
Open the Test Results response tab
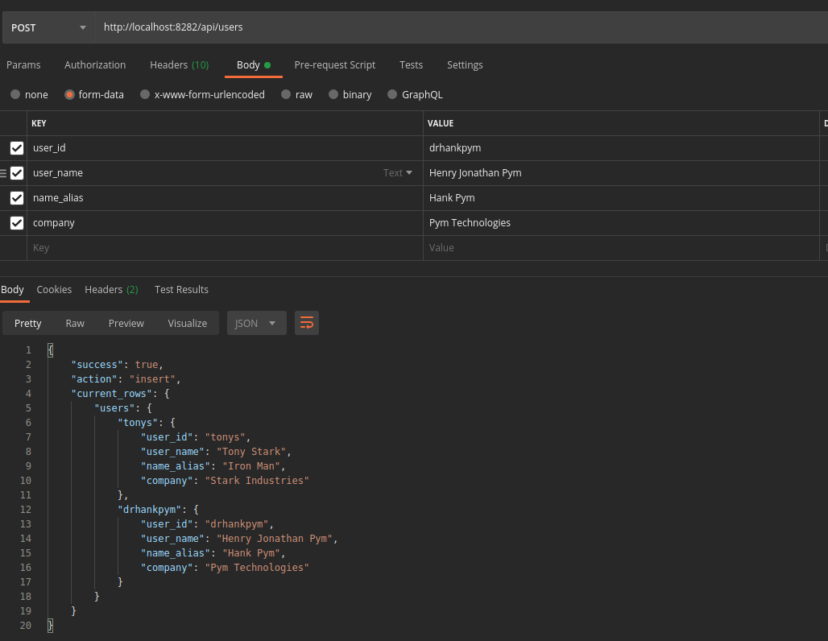point(181,290)
